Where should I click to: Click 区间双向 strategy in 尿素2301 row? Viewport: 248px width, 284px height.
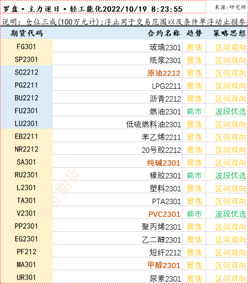(x=231, y=279)
